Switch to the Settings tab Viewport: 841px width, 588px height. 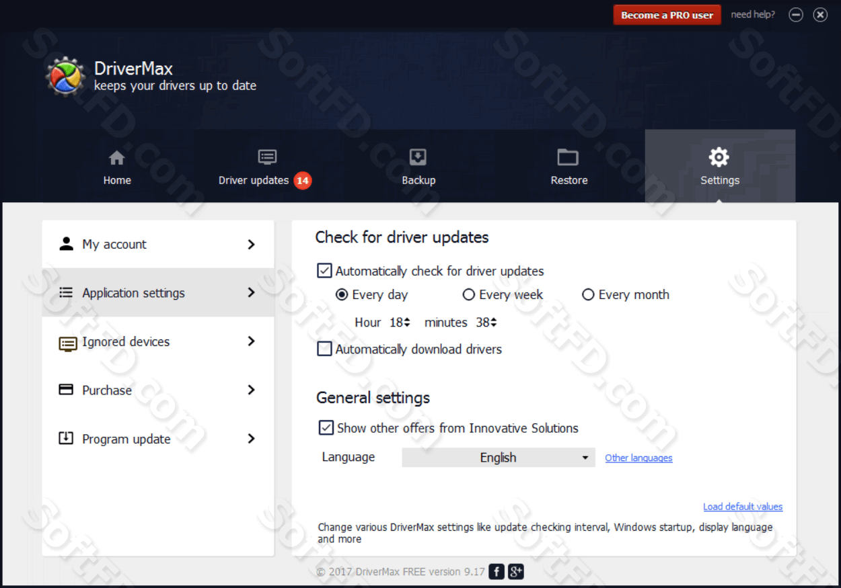coord(720,166)
